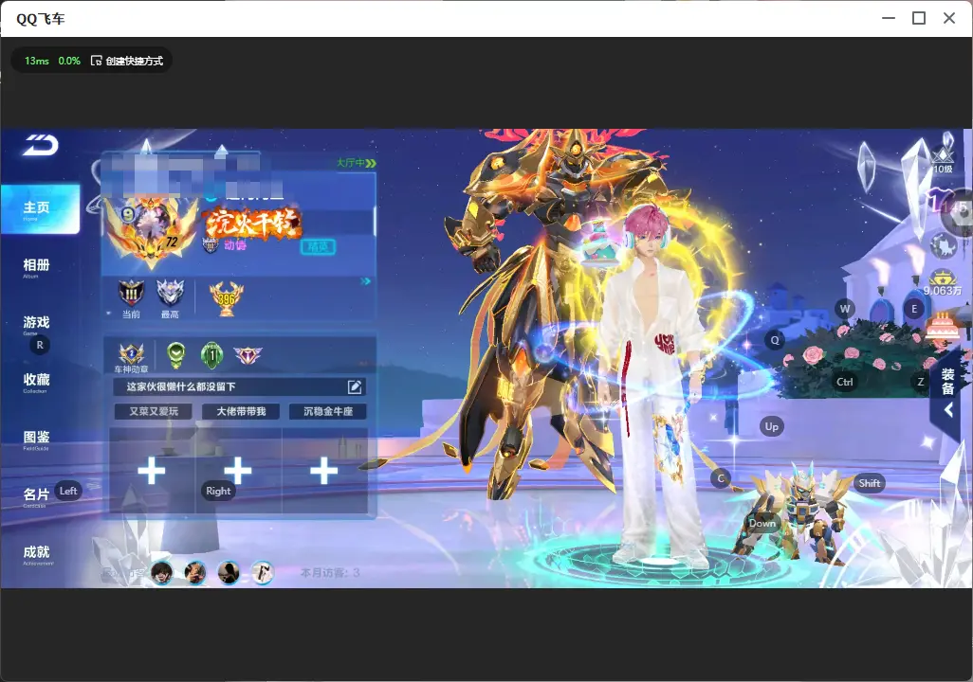Select the 名片 card tab
Viewport: 973px width, 682px height.
35,496
